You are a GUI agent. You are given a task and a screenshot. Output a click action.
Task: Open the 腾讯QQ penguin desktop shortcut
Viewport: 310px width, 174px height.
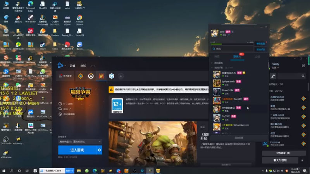18,19
